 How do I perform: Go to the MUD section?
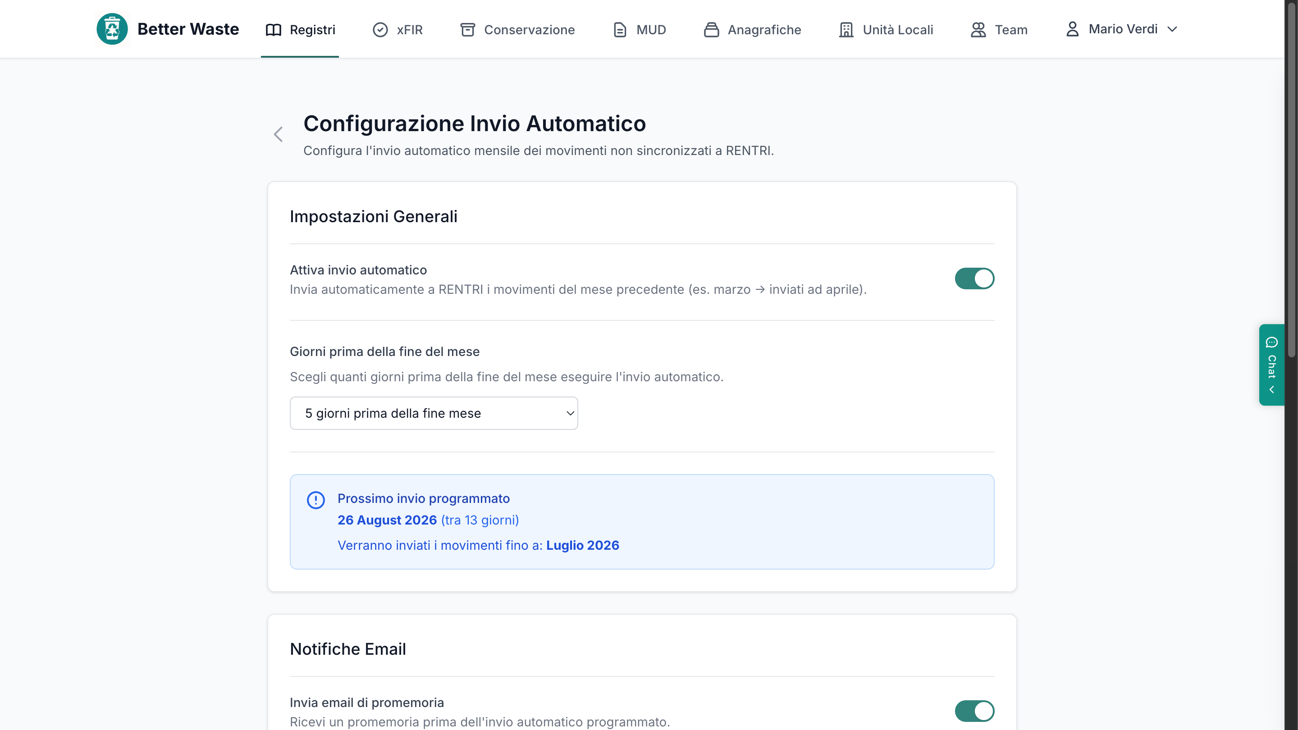click(640, 30)
